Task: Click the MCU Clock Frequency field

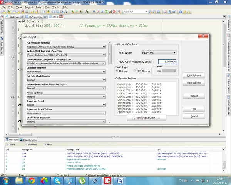Action: 167,62
